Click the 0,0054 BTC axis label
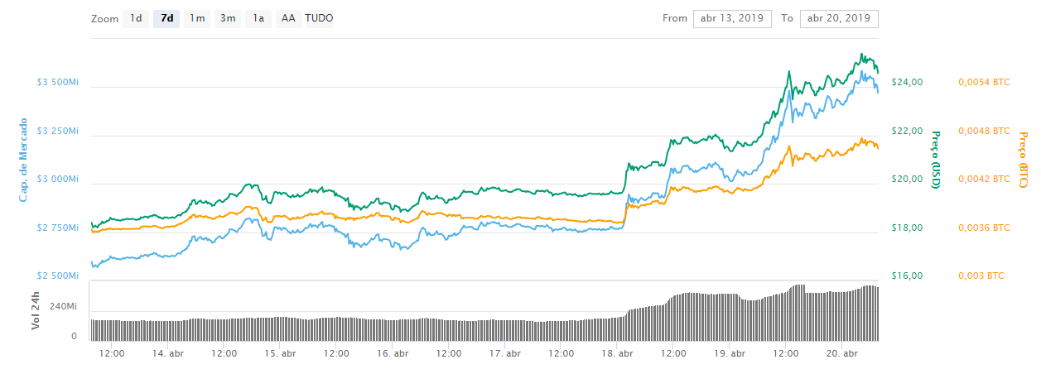The width and height of the screenshot is (1041, 369). tap(984, 83)
